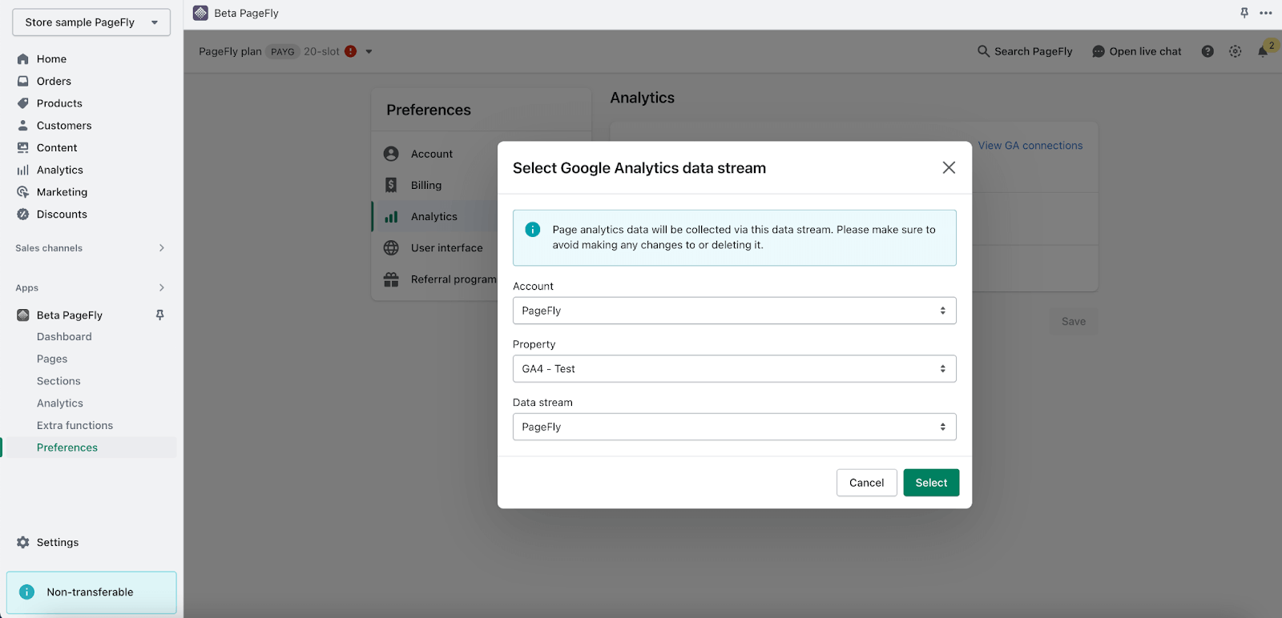Unpin Beta PageFly using sidebar pin icon
This screenshot has width=1282, height=618.
pos(159,315)
